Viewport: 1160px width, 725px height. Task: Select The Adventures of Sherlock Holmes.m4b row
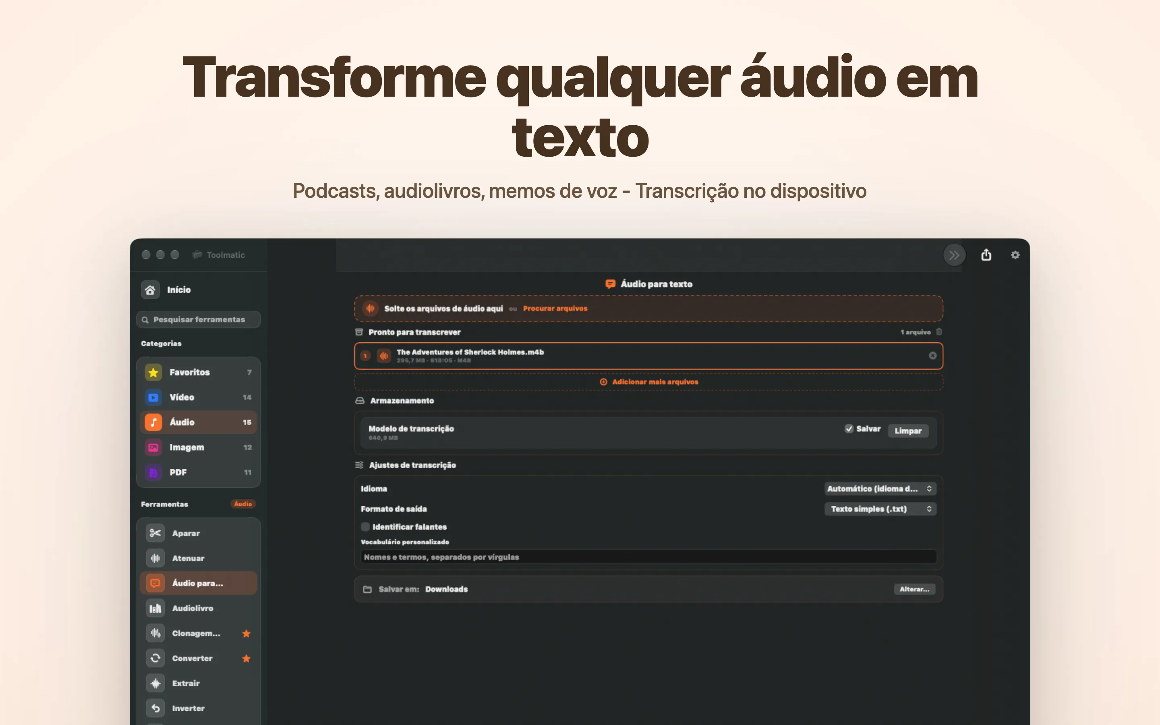[648, 356]
